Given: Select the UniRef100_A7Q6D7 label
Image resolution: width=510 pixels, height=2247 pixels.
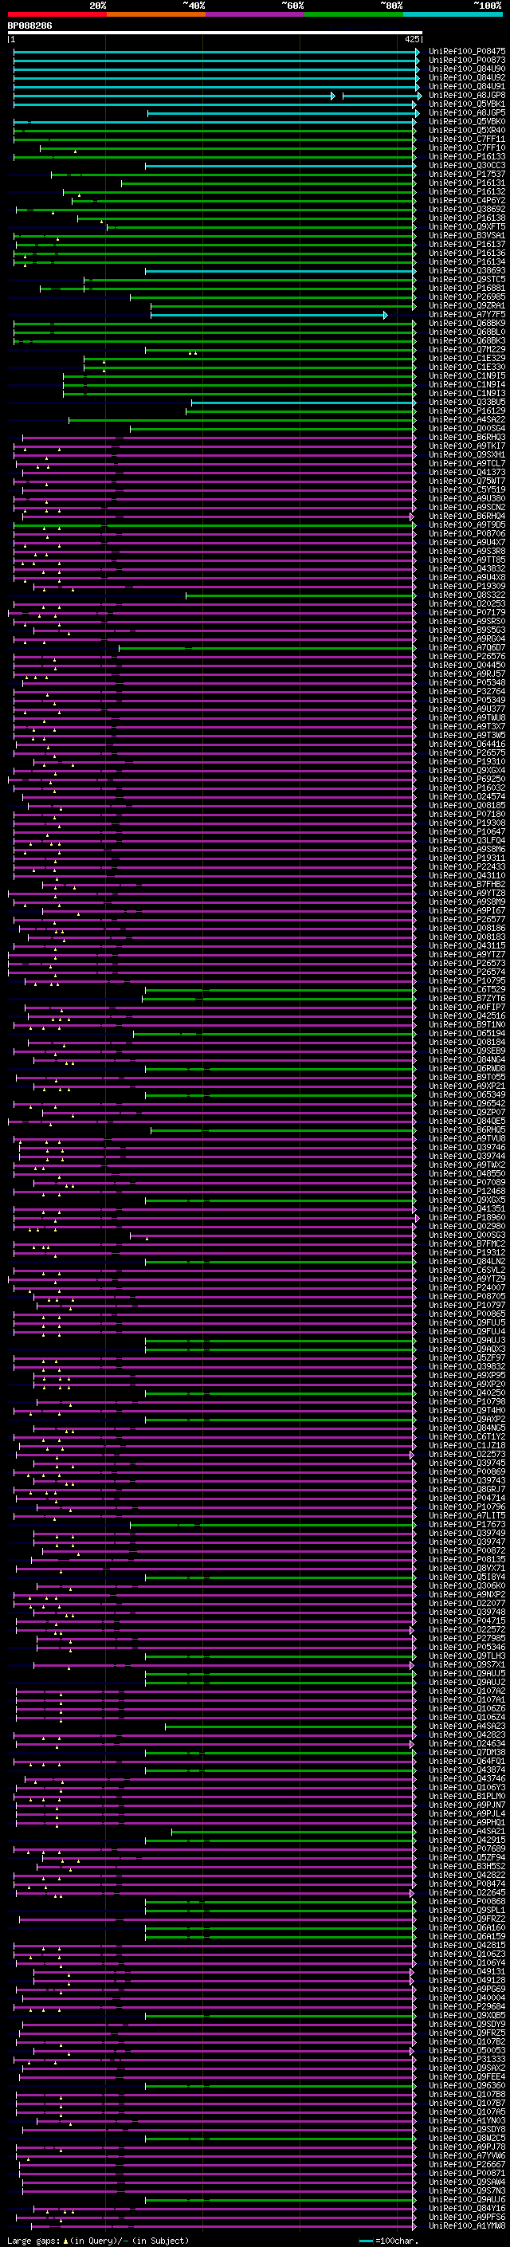Looking at the screenshot, I should tap(467, 647).
